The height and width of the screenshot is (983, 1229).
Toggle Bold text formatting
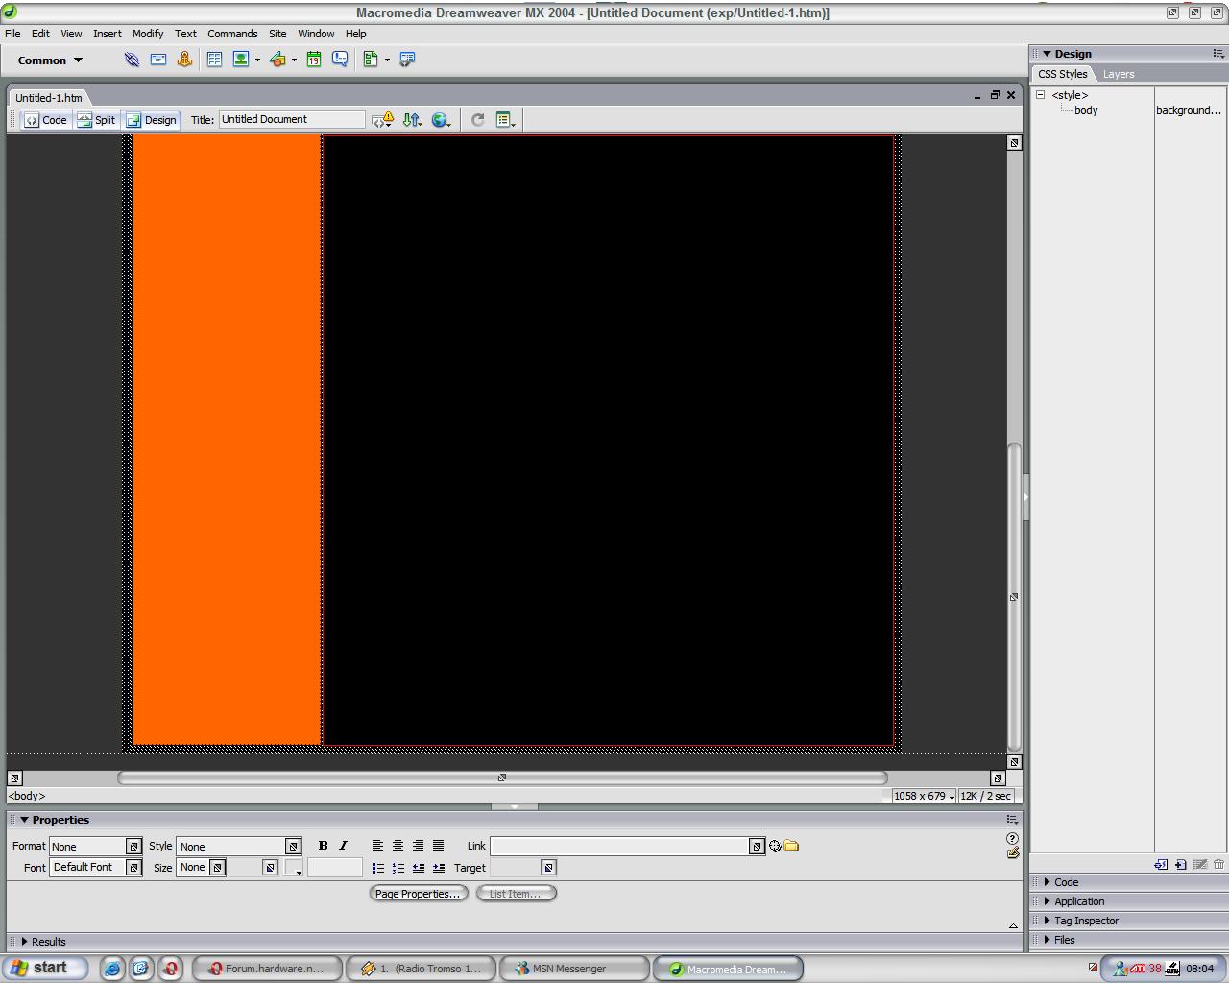323,846
